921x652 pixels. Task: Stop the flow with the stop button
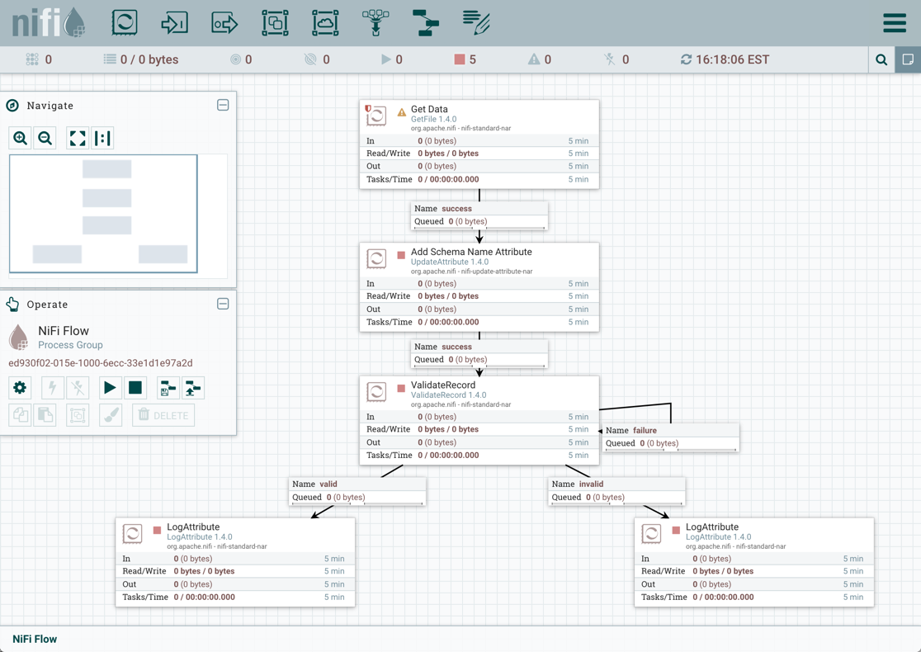(x=135, y=388)
